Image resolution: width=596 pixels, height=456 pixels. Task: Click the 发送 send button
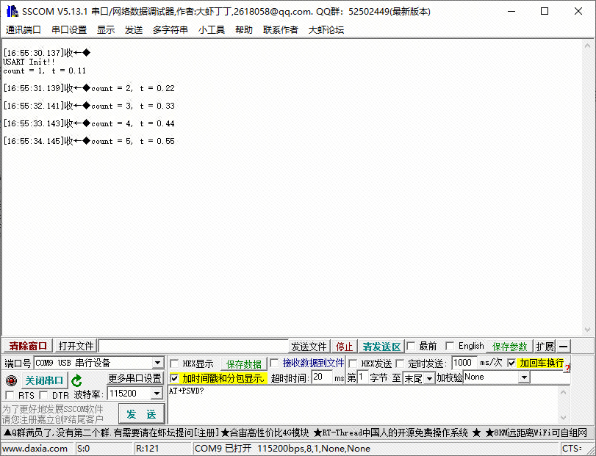coord(141,413)
